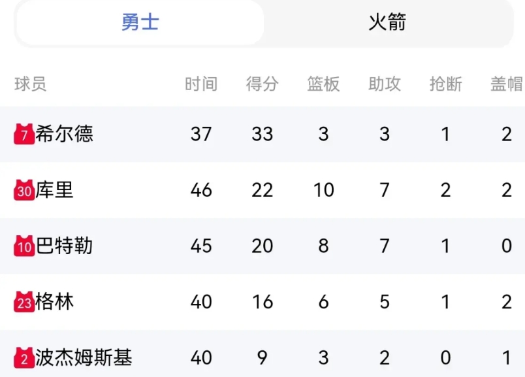Screen dimensions: 525x377
Task: Open player 库里's profile
Action: tap(54, 189)
